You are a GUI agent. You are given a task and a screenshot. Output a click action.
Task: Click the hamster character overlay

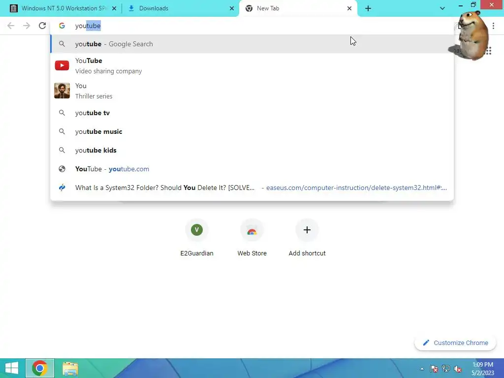click(x=471, y=35)
